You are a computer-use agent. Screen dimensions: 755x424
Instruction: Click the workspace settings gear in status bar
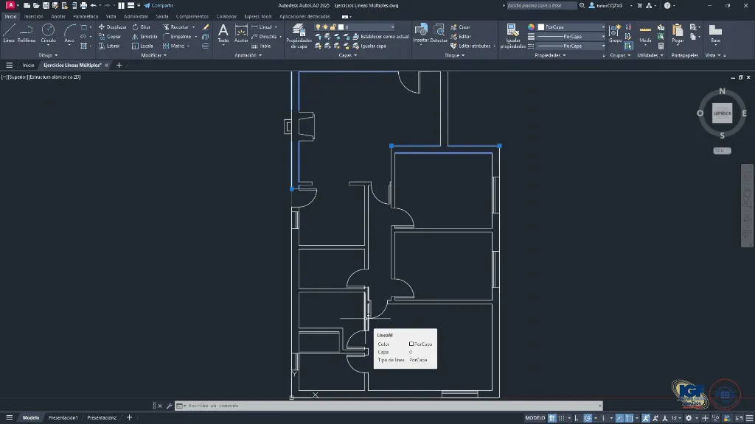pyautogui.click(x=689, y=418)
